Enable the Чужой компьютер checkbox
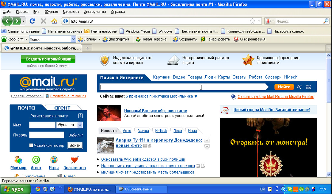This screenshot has height=194, width=332. pyautogui.click(x=31, y=145)
